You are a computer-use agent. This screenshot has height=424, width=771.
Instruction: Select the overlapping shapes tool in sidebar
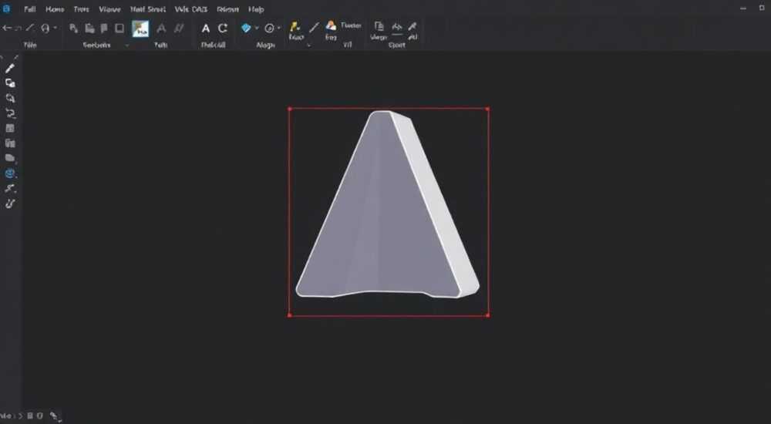point(10,83)
